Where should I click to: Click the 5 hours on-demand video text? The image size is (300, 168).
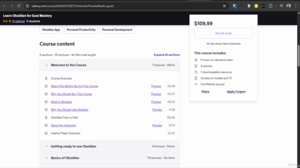pyautogui.click(x=217, y=60)
